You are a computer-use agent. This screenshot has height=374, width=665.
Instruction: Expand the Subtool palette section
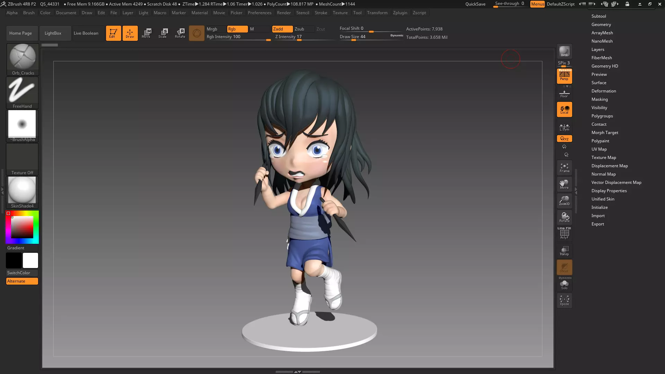pos(598,16)
